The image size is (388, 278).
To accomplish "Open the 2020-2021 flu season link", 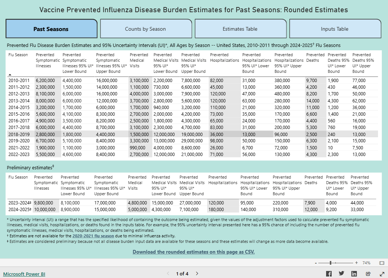I will 93,235.
